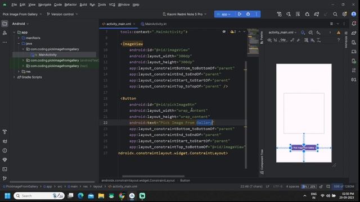Expand the res folder
The width and height of the screenshot is (360, 202).
coord(19,71)
